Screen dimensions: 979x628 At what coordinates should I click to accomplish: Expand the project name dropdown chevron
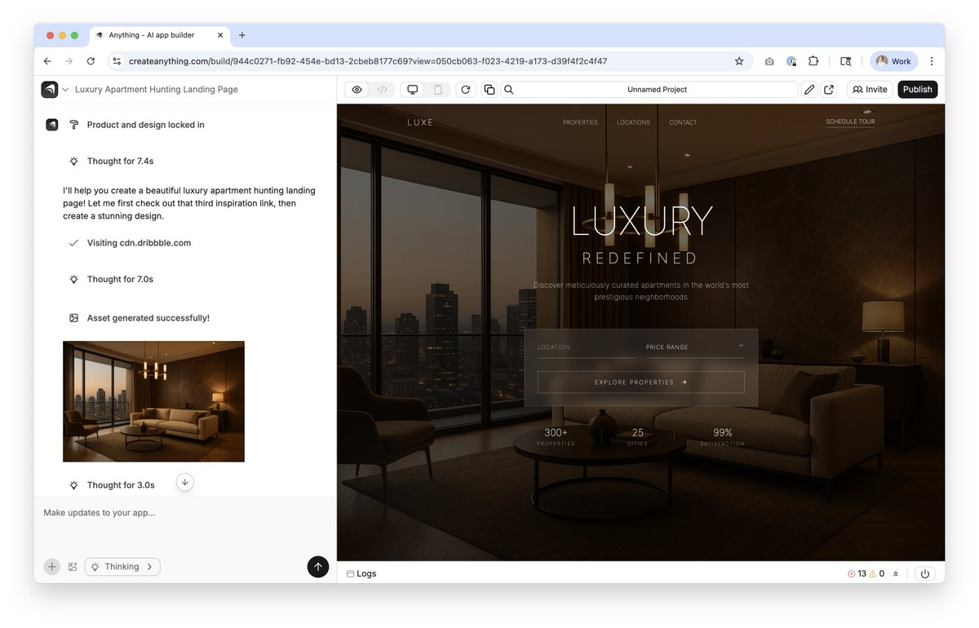point(65,90)
